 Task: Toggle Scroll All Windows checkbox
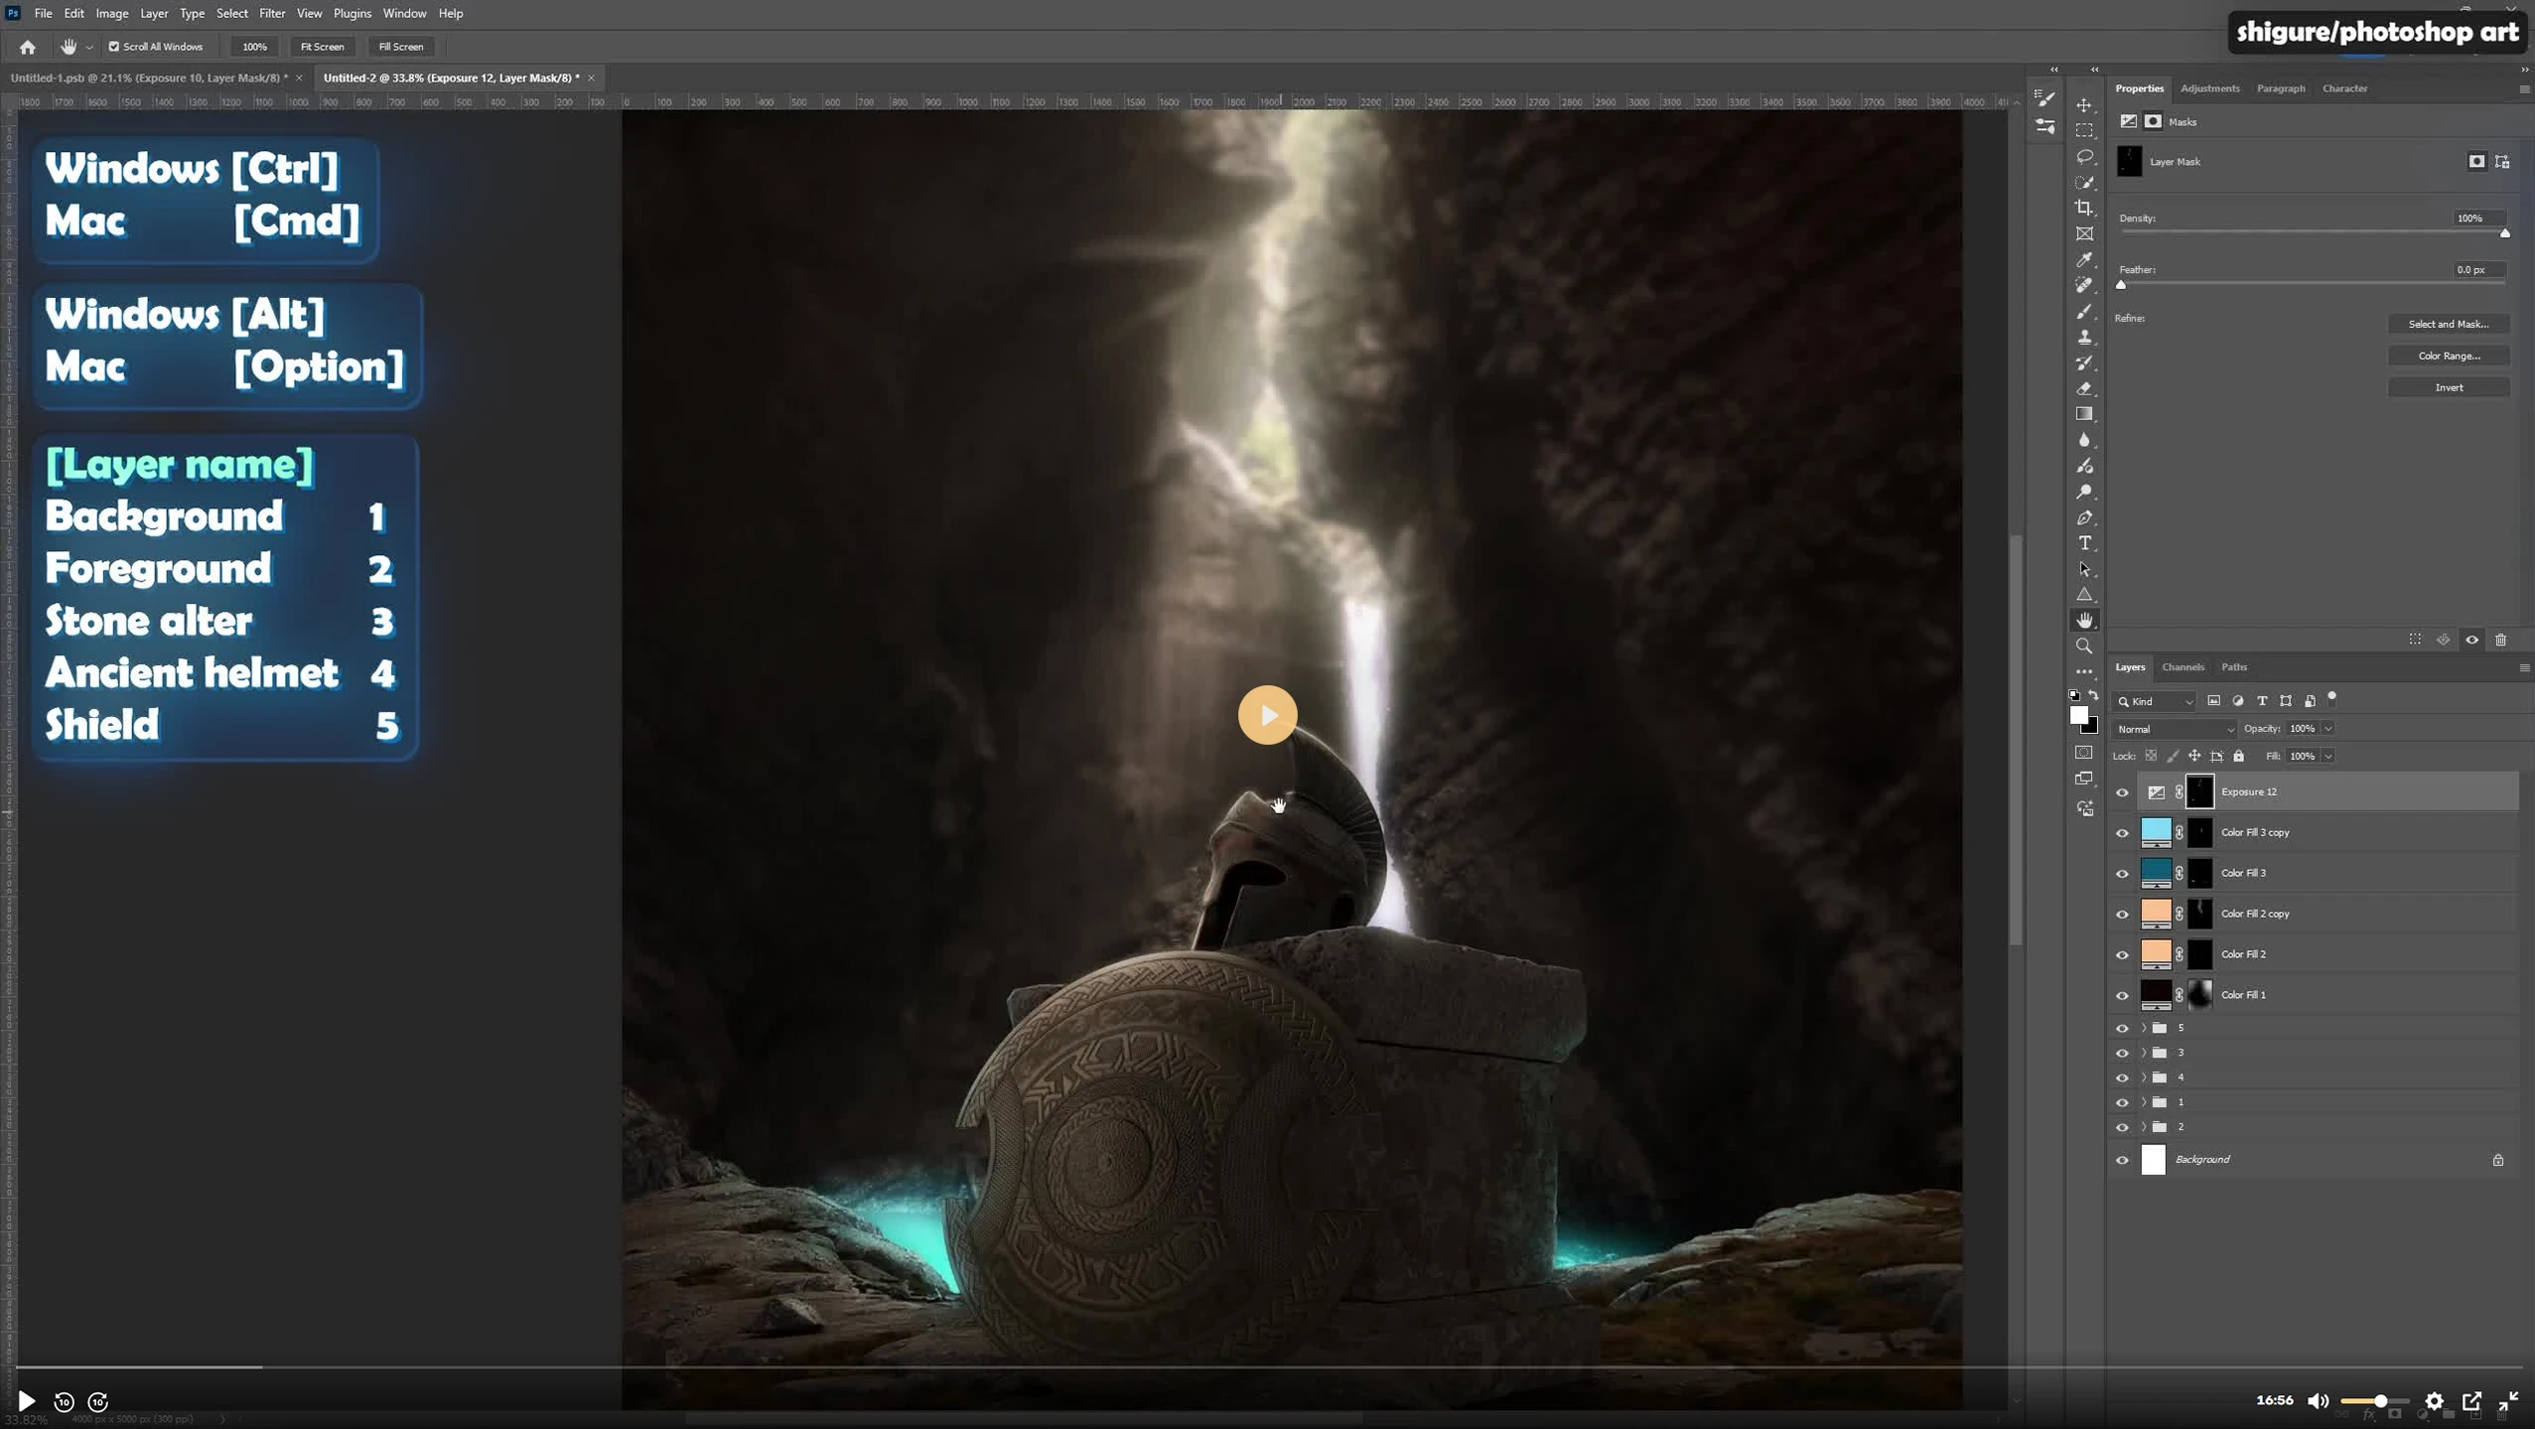113,47
